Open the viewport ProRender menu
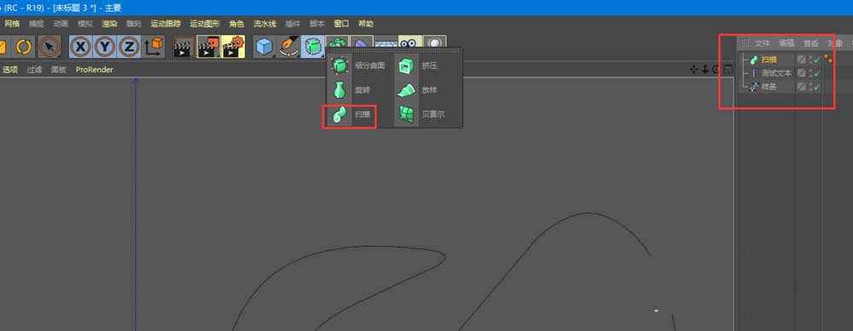The height and width of the screenshot is (331, 853). pos(95,70)
